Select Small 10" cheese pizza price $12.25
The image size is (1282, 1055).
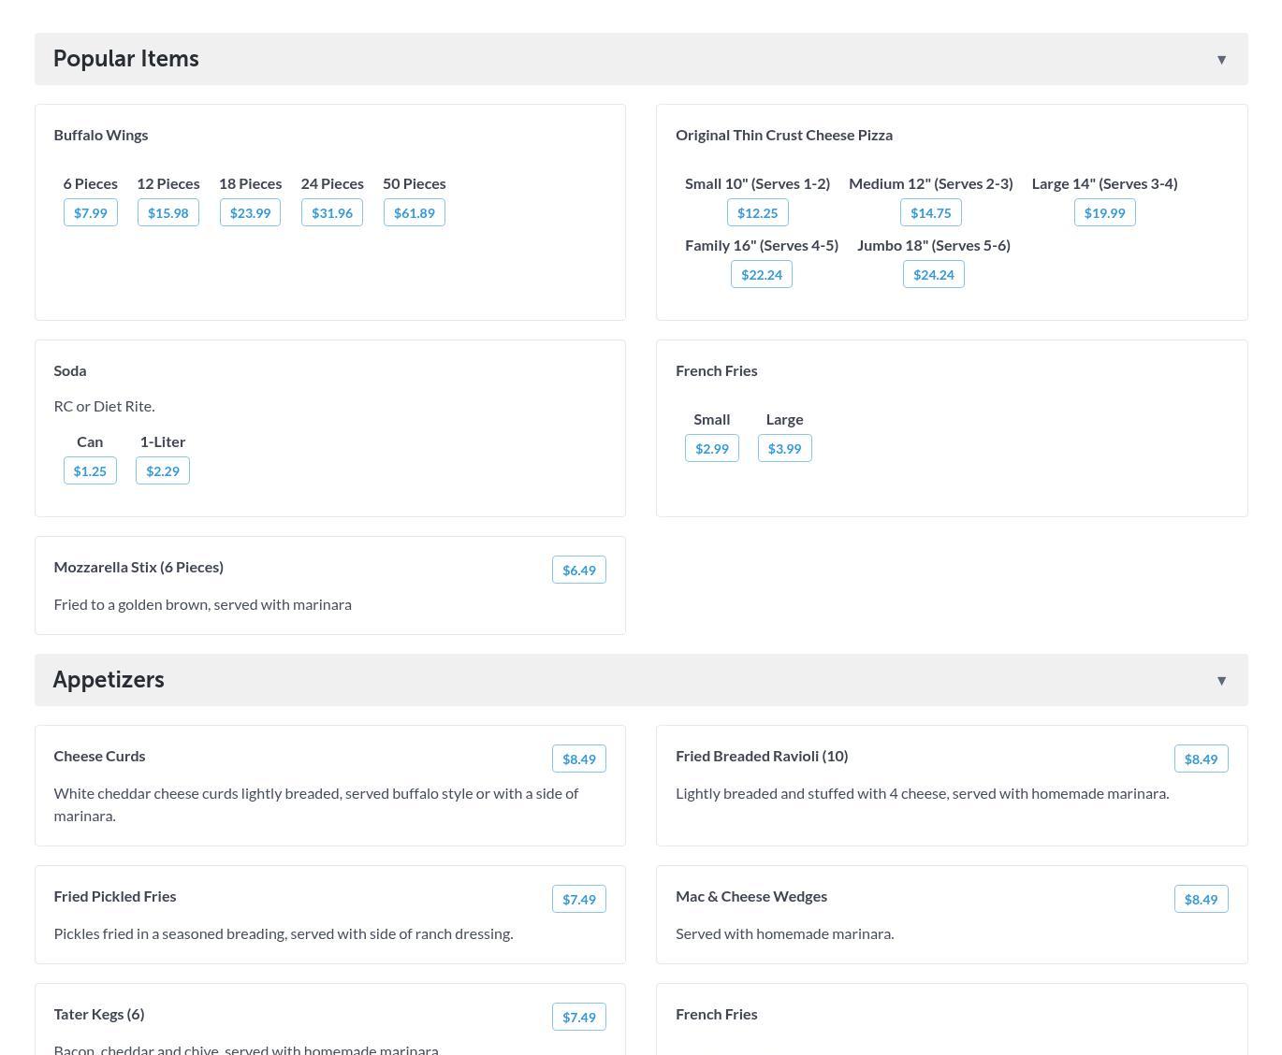point(757,213)
